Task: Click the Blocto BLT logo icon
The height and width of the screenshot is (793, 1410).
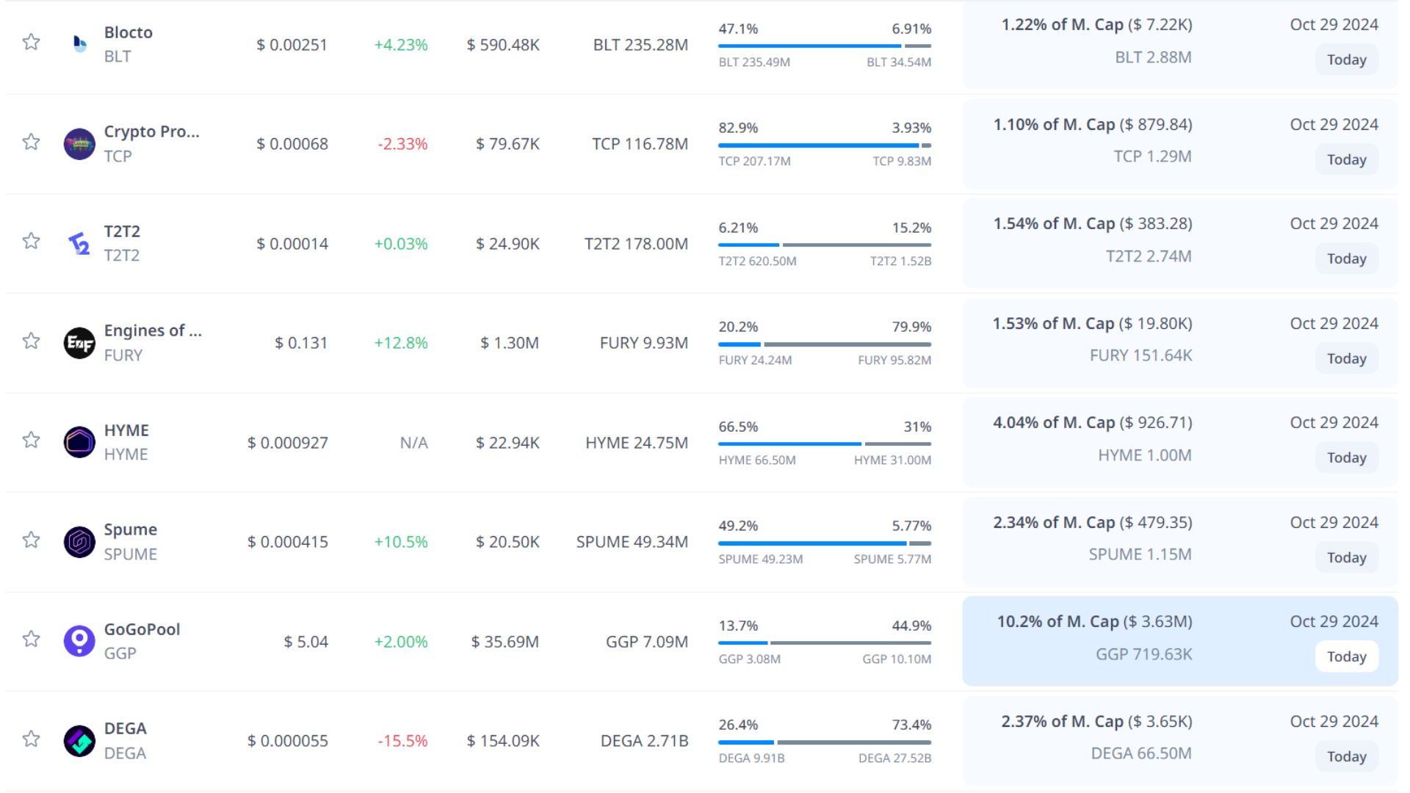Action: tap(79, 44)
